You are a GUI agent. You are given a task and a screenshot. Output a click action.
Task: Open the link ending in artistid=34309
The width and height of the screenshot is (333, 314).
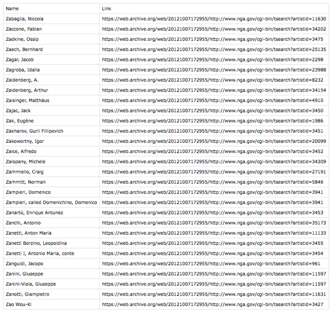pyautogui.click(x=214, y=162)
